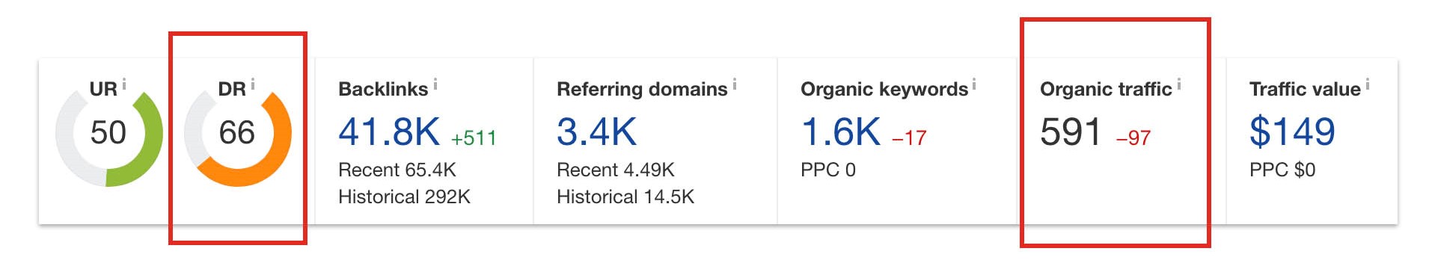Open the 1.6K organic keywords link
Viewport: 1429px width, 272px height.
tap(841, 132)
